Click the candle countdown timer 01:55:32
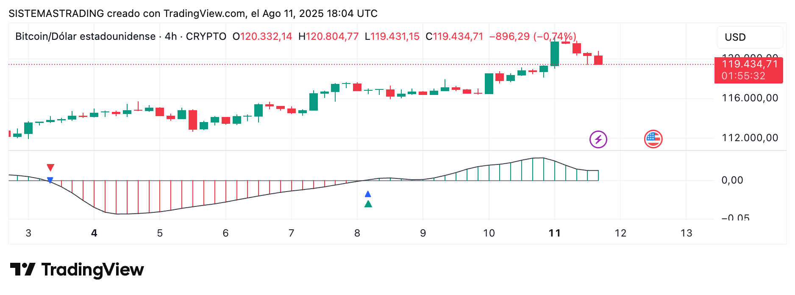This screenshot has height=295, width=795. pos(743,76)
